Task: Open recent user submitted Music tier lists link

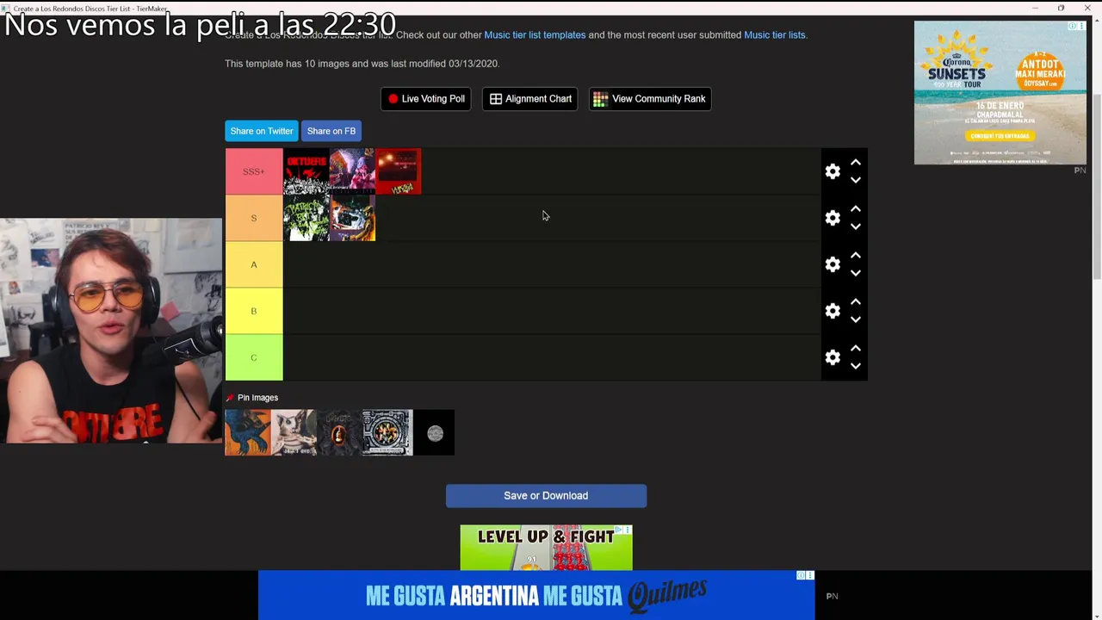Action: point(774,35)
